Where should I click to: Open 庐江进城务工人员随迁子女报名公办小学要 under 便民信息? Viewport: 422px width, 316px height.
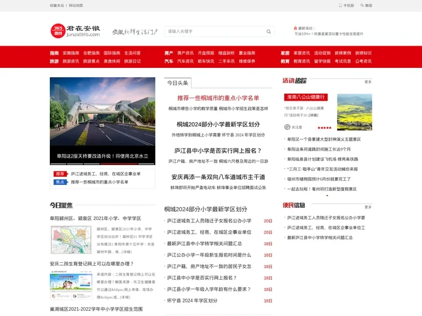click(x=326, y=218)
